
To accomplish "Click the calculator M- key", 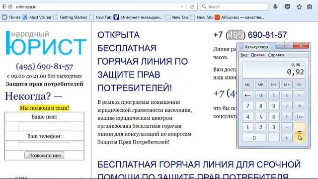I will [299, 85].
